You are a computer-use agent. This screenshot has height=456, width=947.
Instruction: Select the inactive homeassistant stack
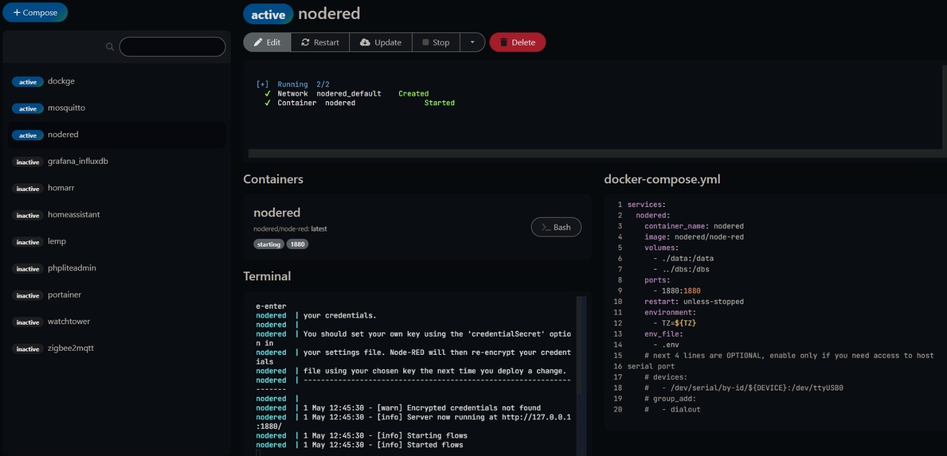pos(73,215)
